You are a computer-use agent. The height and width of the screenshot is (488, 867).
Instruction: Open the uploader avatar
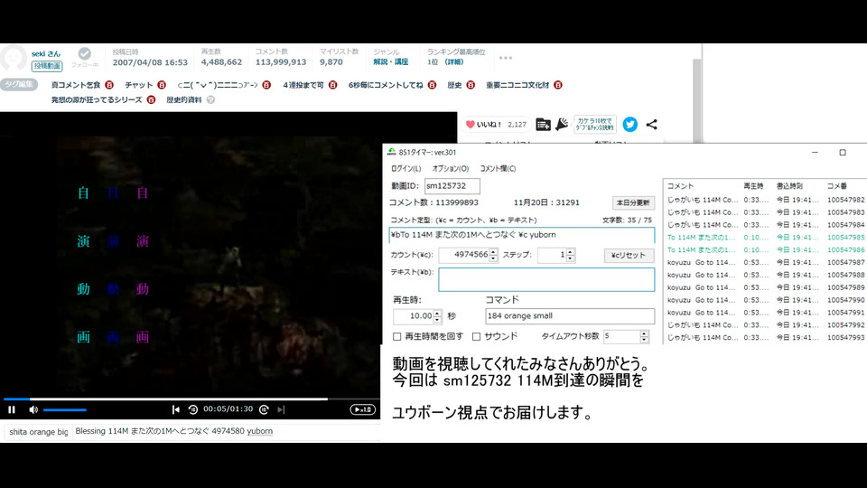tap(14, 58)
